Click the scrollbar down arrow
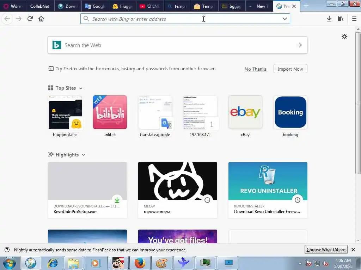Viewport: 361px width, 270px height. [358, 240]
